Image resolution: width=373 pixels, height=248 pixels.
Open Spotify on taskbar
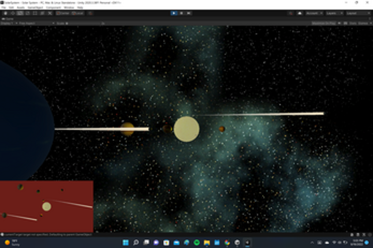(x=197, y=243)
